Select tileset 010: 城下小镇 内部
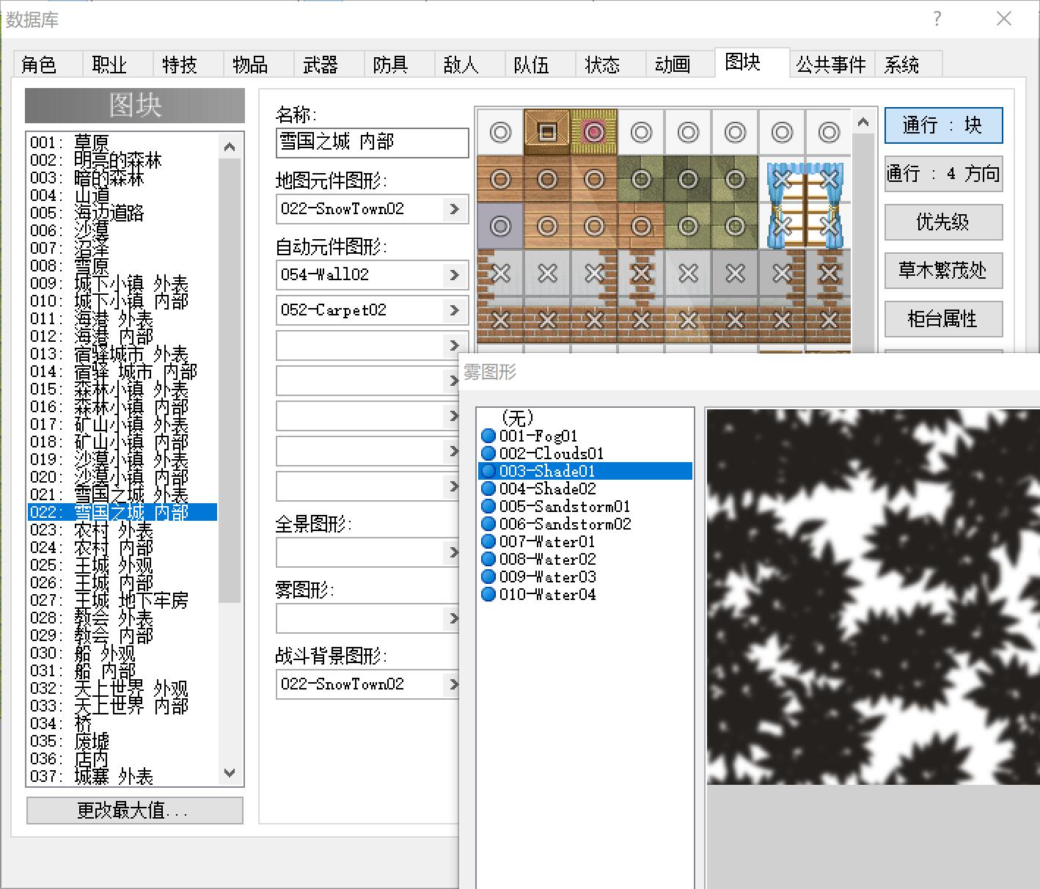 point(122,301)
